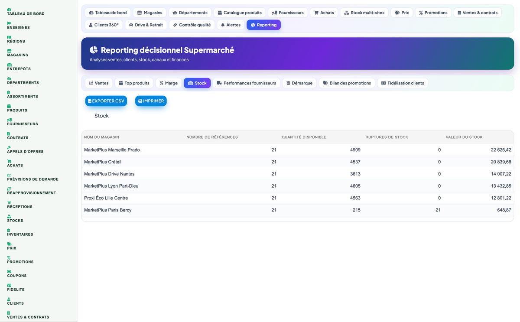Click the Nom du magasin column header

(x=101, y=137)
